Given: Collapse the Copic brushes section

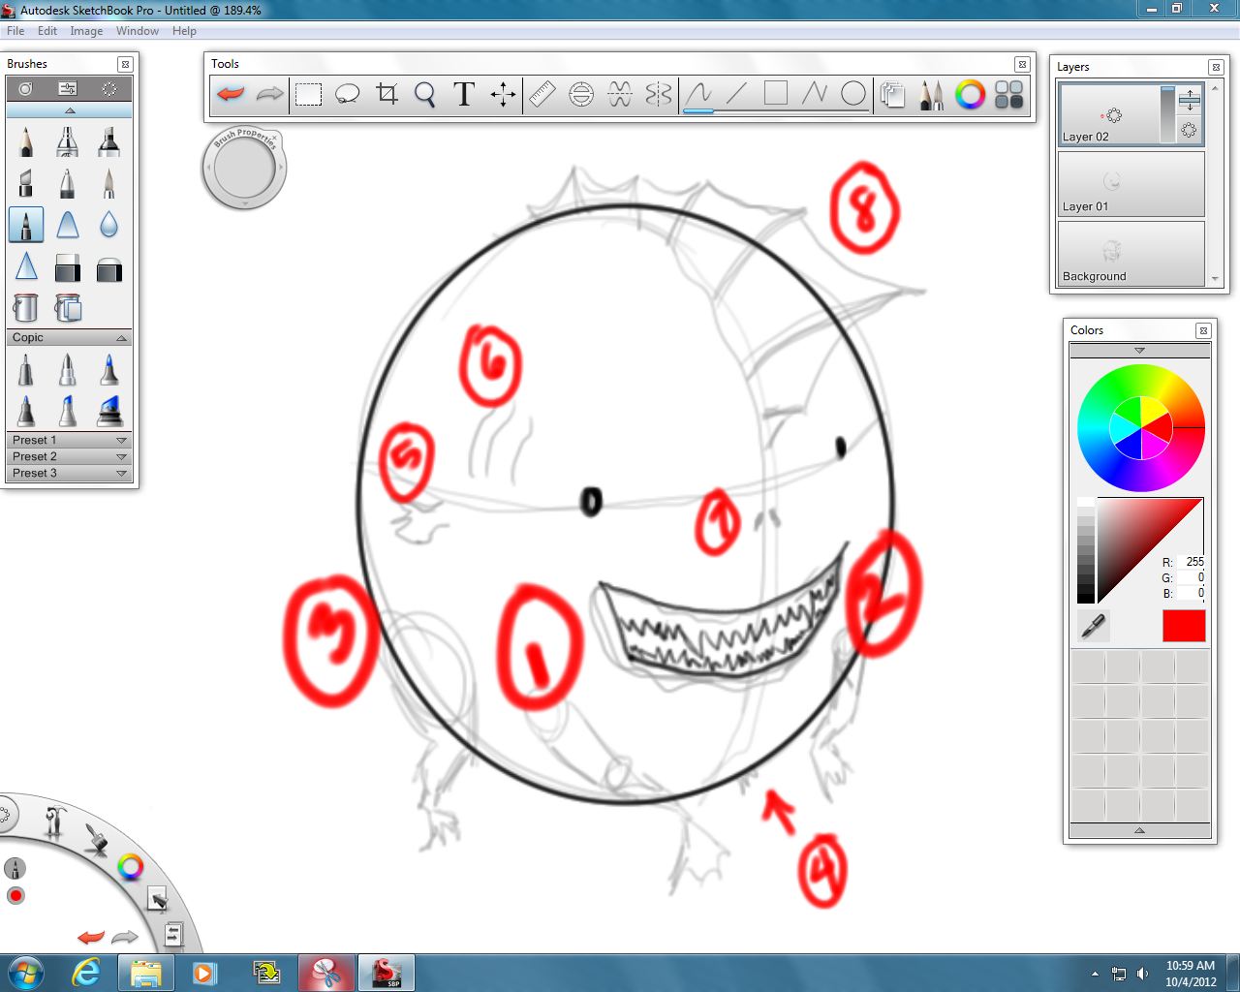Looking at the screenshot, I should [x=121, y=337].
